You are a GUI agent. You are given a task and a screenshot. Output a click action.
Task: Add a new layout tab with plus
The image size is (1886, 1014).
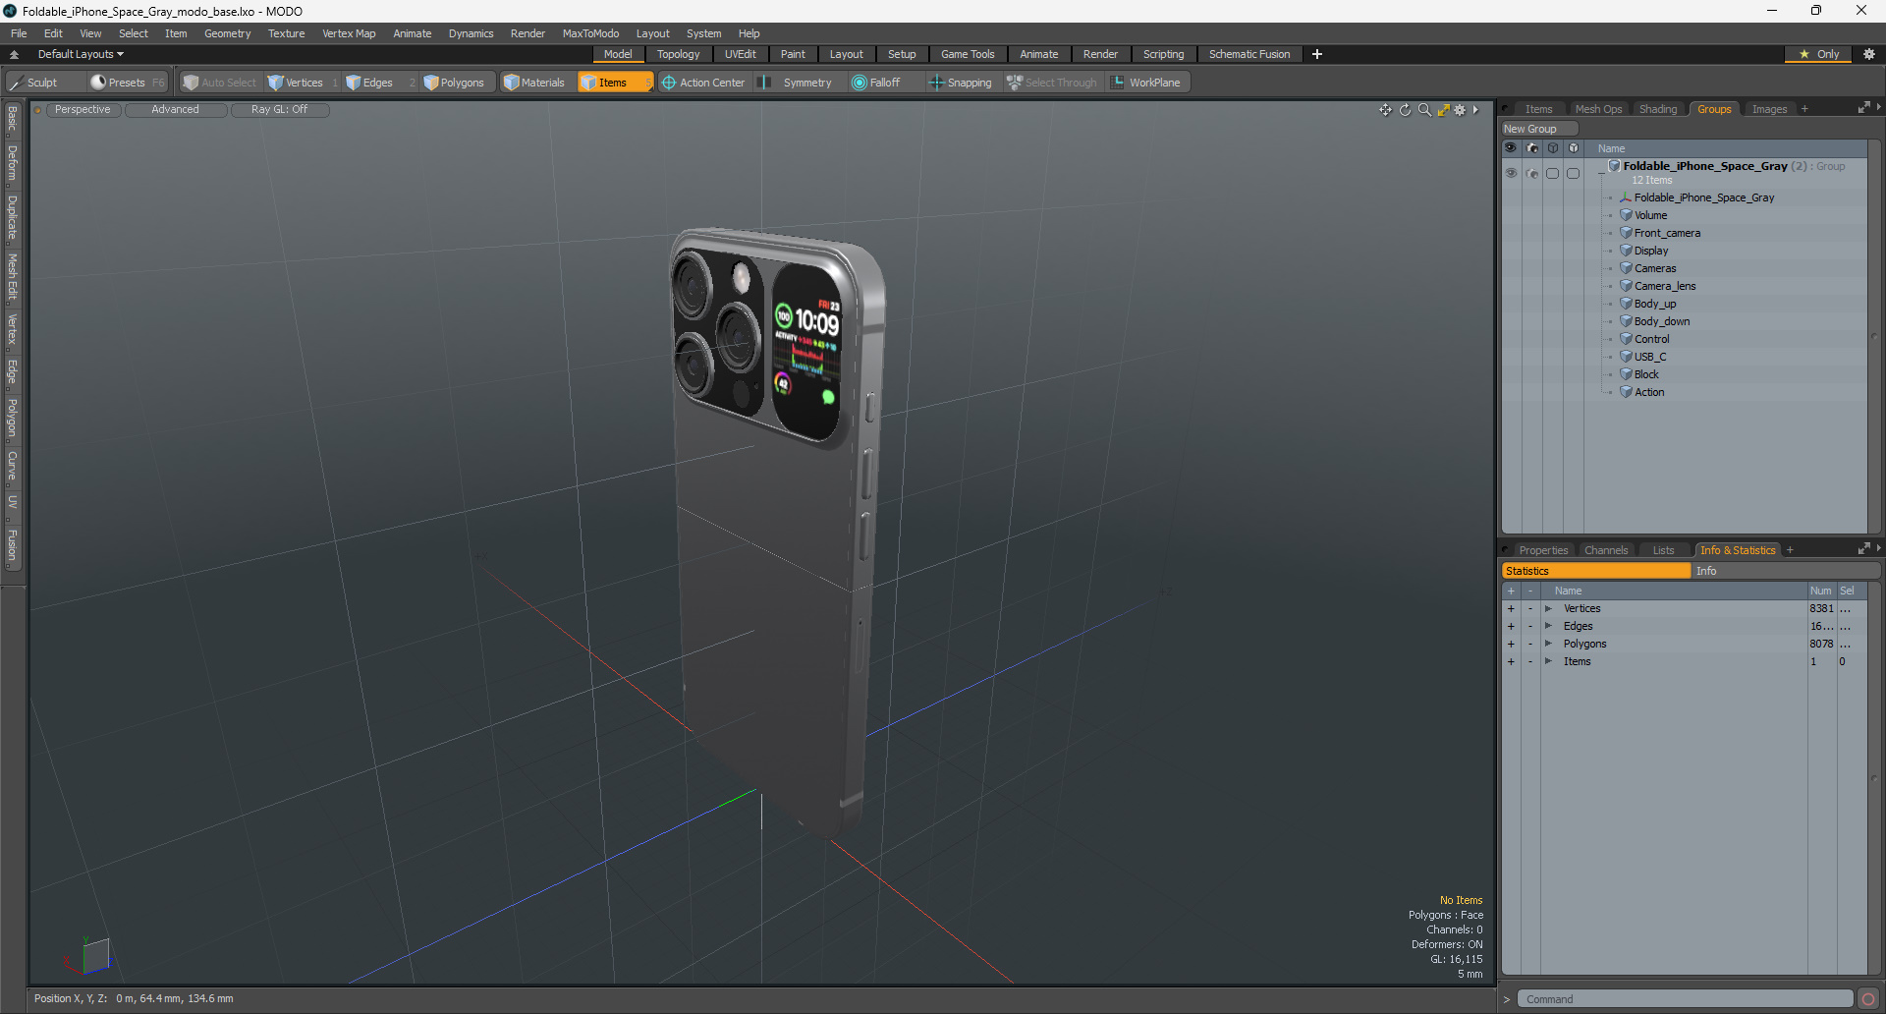click(x=1317, y=54)
